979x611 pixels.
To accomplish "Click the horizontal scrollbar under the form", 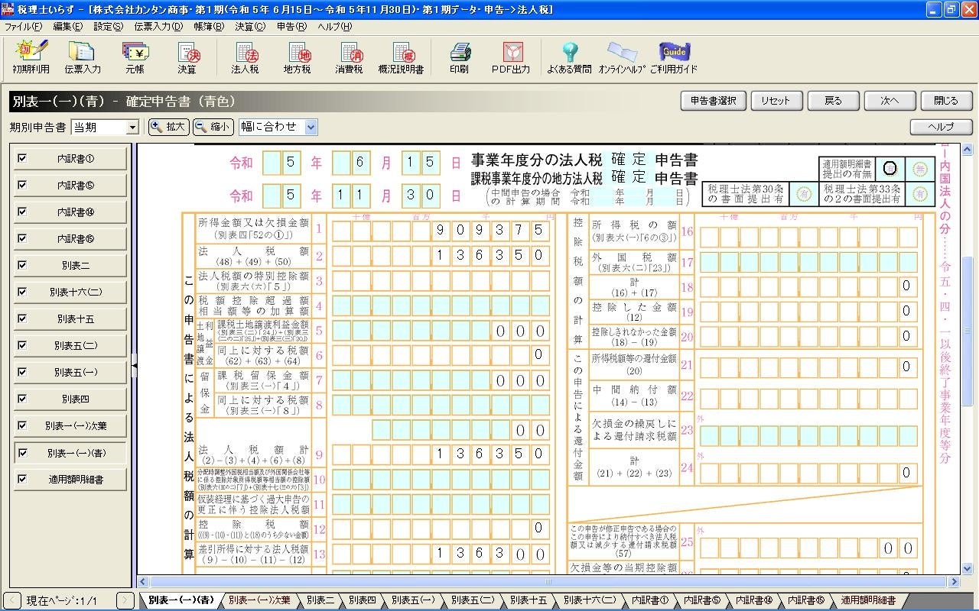I will [x=547, y=582].
